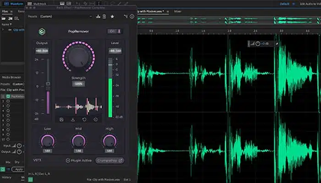Toggle power for effects rack slot 1
This screenshot has width=321, height=183.
tap(8, 96)
